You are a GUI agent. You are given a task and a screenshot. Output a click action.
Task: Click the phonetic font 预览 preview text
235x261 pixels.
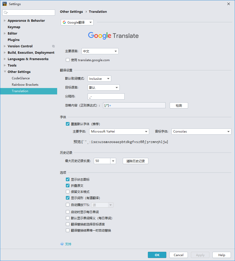tap(121, 142)
